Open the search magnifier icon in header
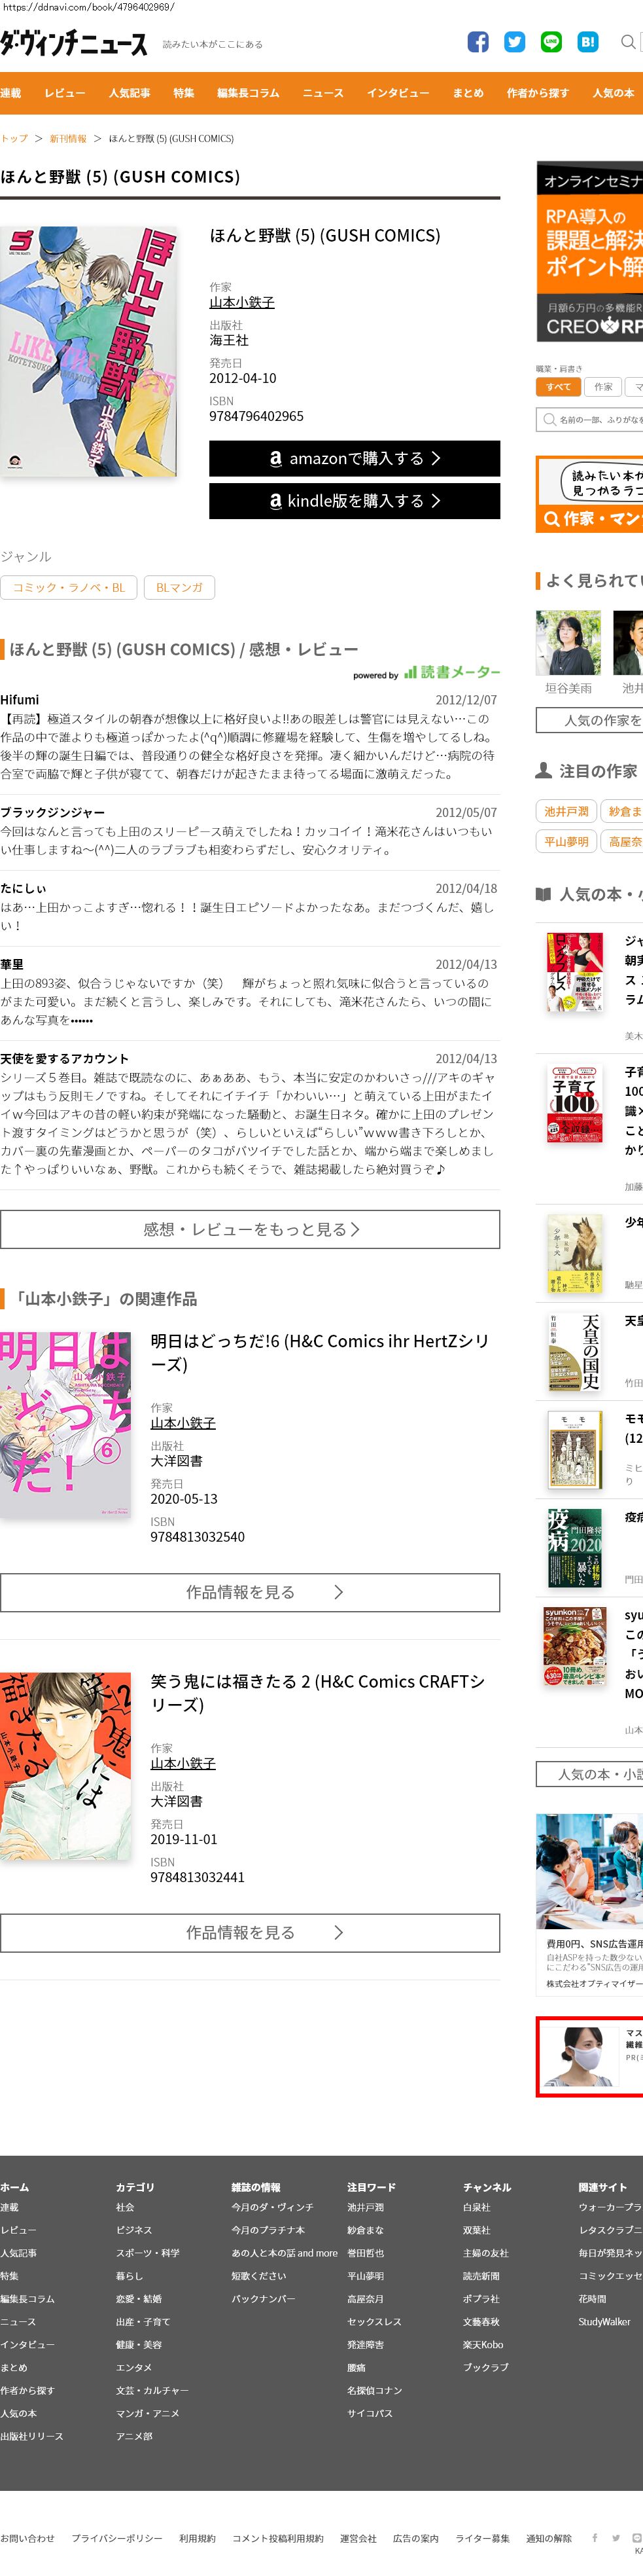The image size is (643, 2576). pyautogui.click(x=628, y=42)
